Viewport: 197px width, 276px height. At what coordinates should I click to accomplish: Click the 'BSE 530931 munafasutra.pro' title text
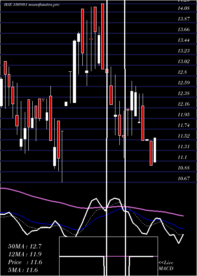(x=32, y=5)
